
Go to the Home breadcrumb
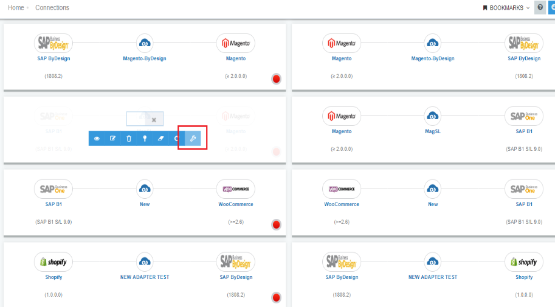16,8
